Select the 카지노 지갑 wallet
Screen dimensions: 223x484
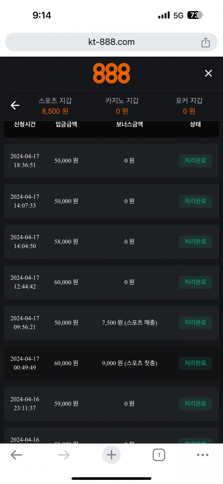tap(122, 106)
